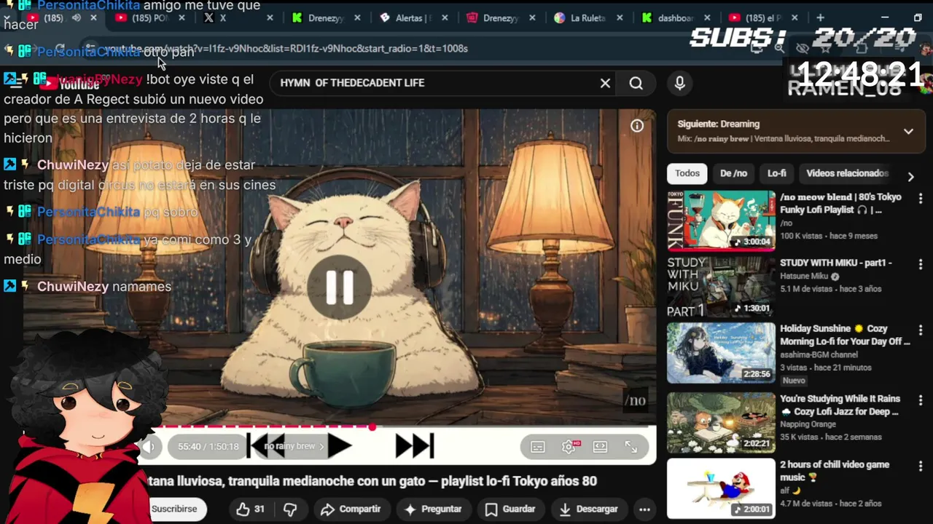Open the player settings gear
933x524 pixels.
569,447
